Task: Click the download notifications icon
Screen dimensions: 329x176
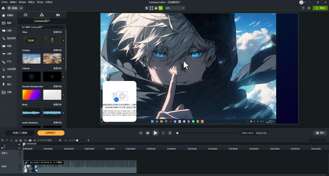Action: (x=309, y=8)
